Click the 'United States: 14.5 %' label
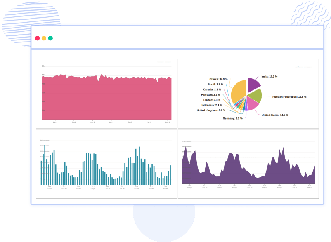 coord(275,115)
